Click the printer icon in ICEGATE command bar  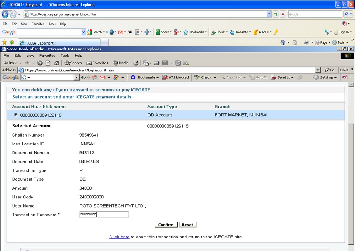coord(307,42)
